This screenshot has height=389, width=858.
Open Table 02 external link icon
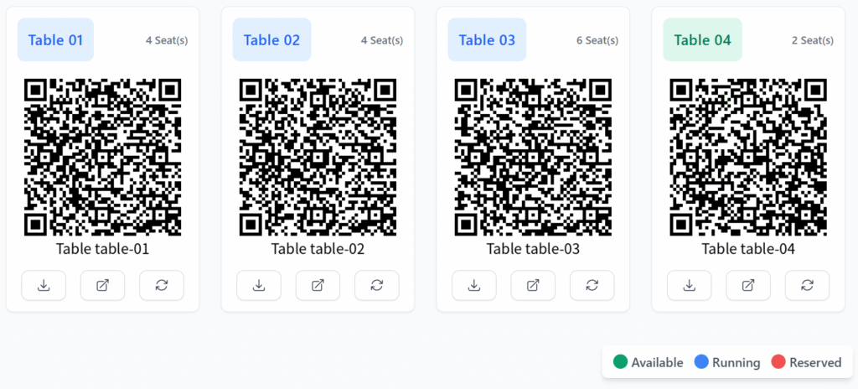click(x=318, y=285)
